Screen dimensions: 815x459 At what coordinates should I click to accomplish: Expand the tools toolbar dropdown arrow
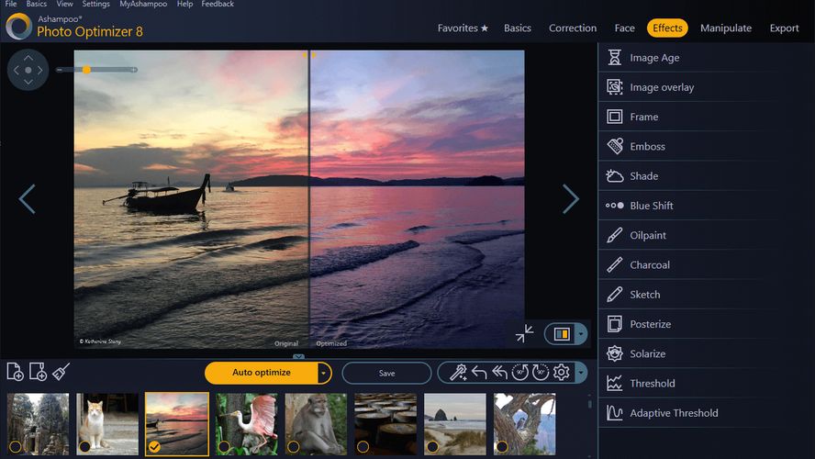(x=580, y=373)
